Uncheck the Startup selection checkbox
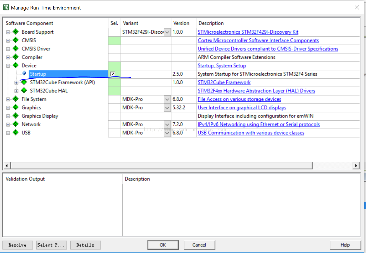366x253 pixels. 113,74
